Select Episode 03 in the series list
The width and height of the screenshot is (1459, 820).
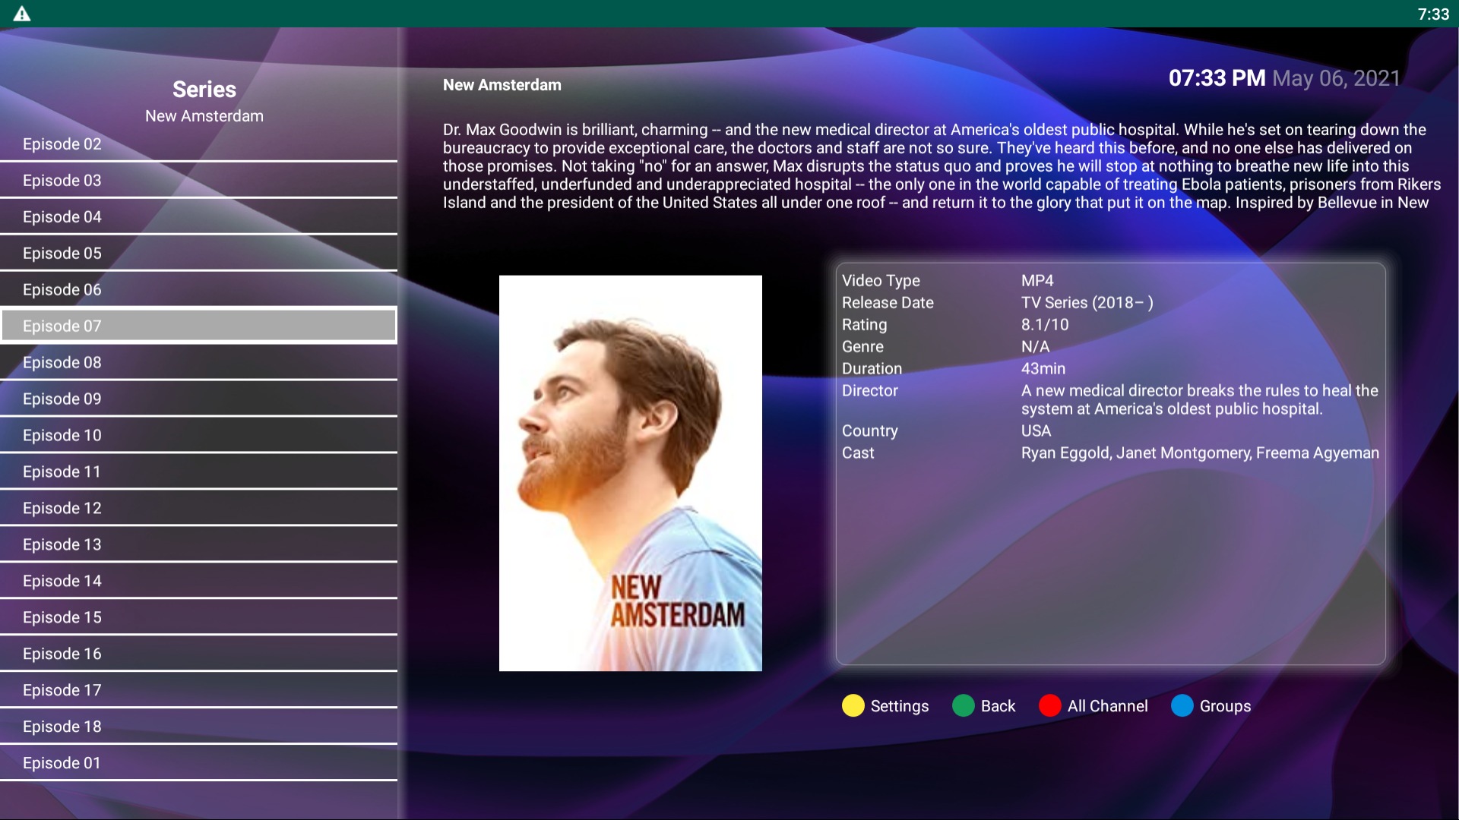point(198,181)
